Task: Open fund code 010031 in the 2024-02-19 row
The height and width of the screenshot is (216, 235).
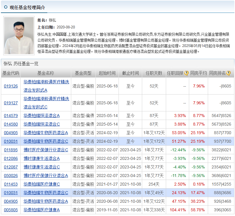Action: click(x=11, y=141)
